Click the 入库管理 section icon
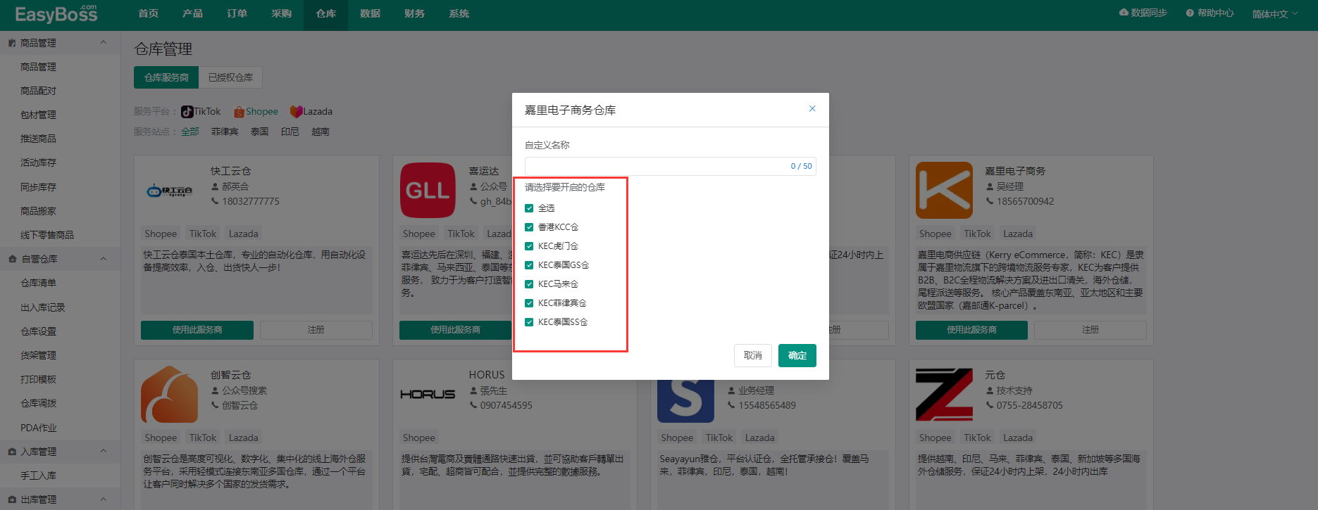The height and width of the screenshot is (510, 1318). (12, 452)
